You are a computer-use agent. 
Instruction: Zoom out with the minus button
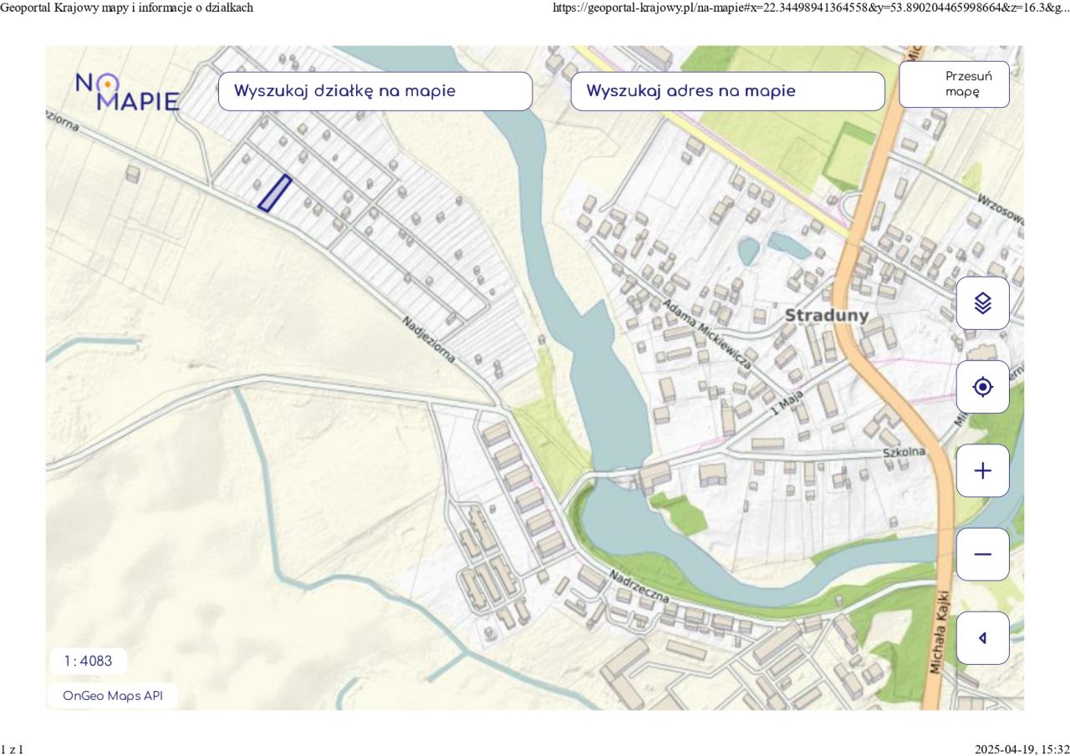(983, 554)
